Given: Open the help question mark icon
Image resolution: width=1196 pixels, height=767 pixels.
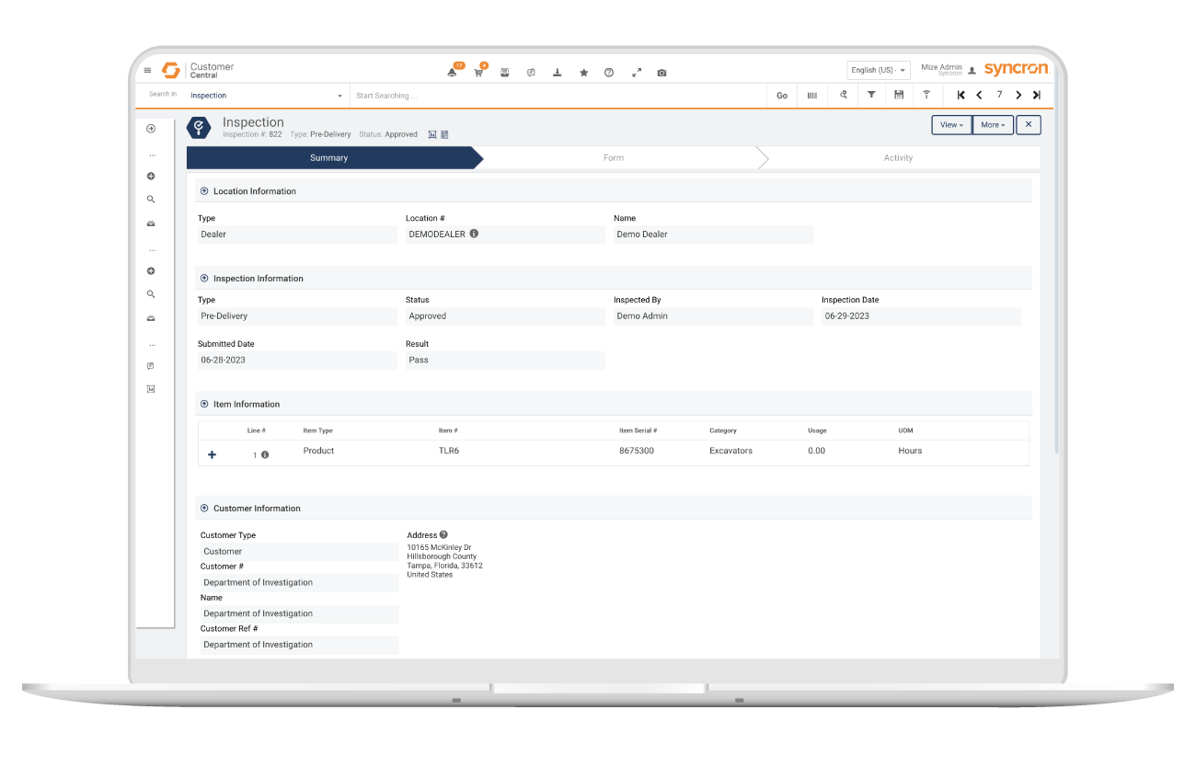Looking at the screenshot, I should tap(609, 73).
